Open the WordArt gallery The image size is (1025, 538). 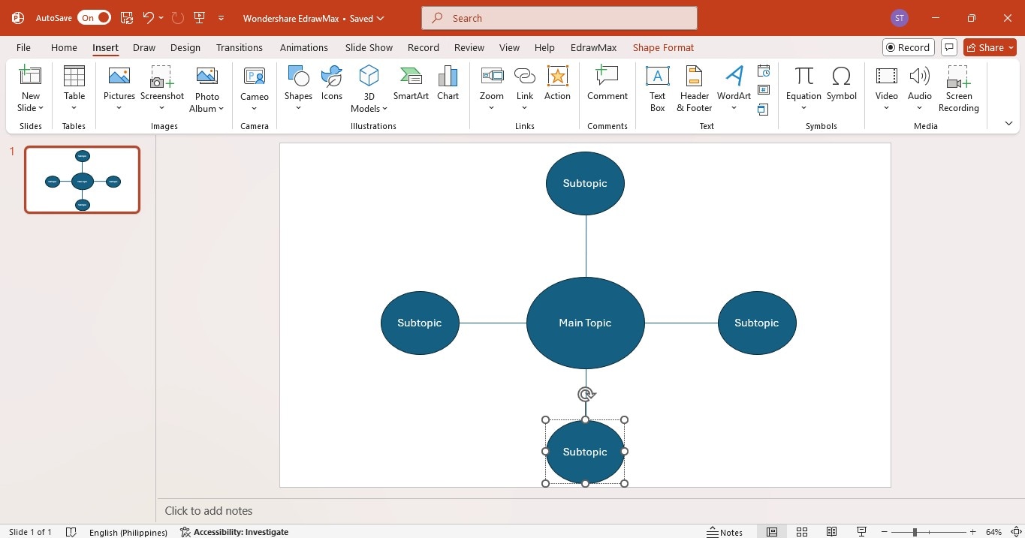[734, 89]
